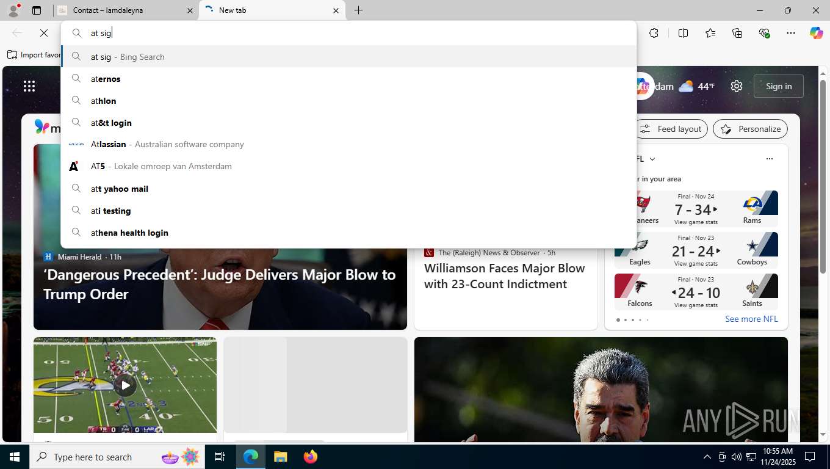Show hidden system tray icons
Screen dimensions: 830x469
click(x=707, y=457)
